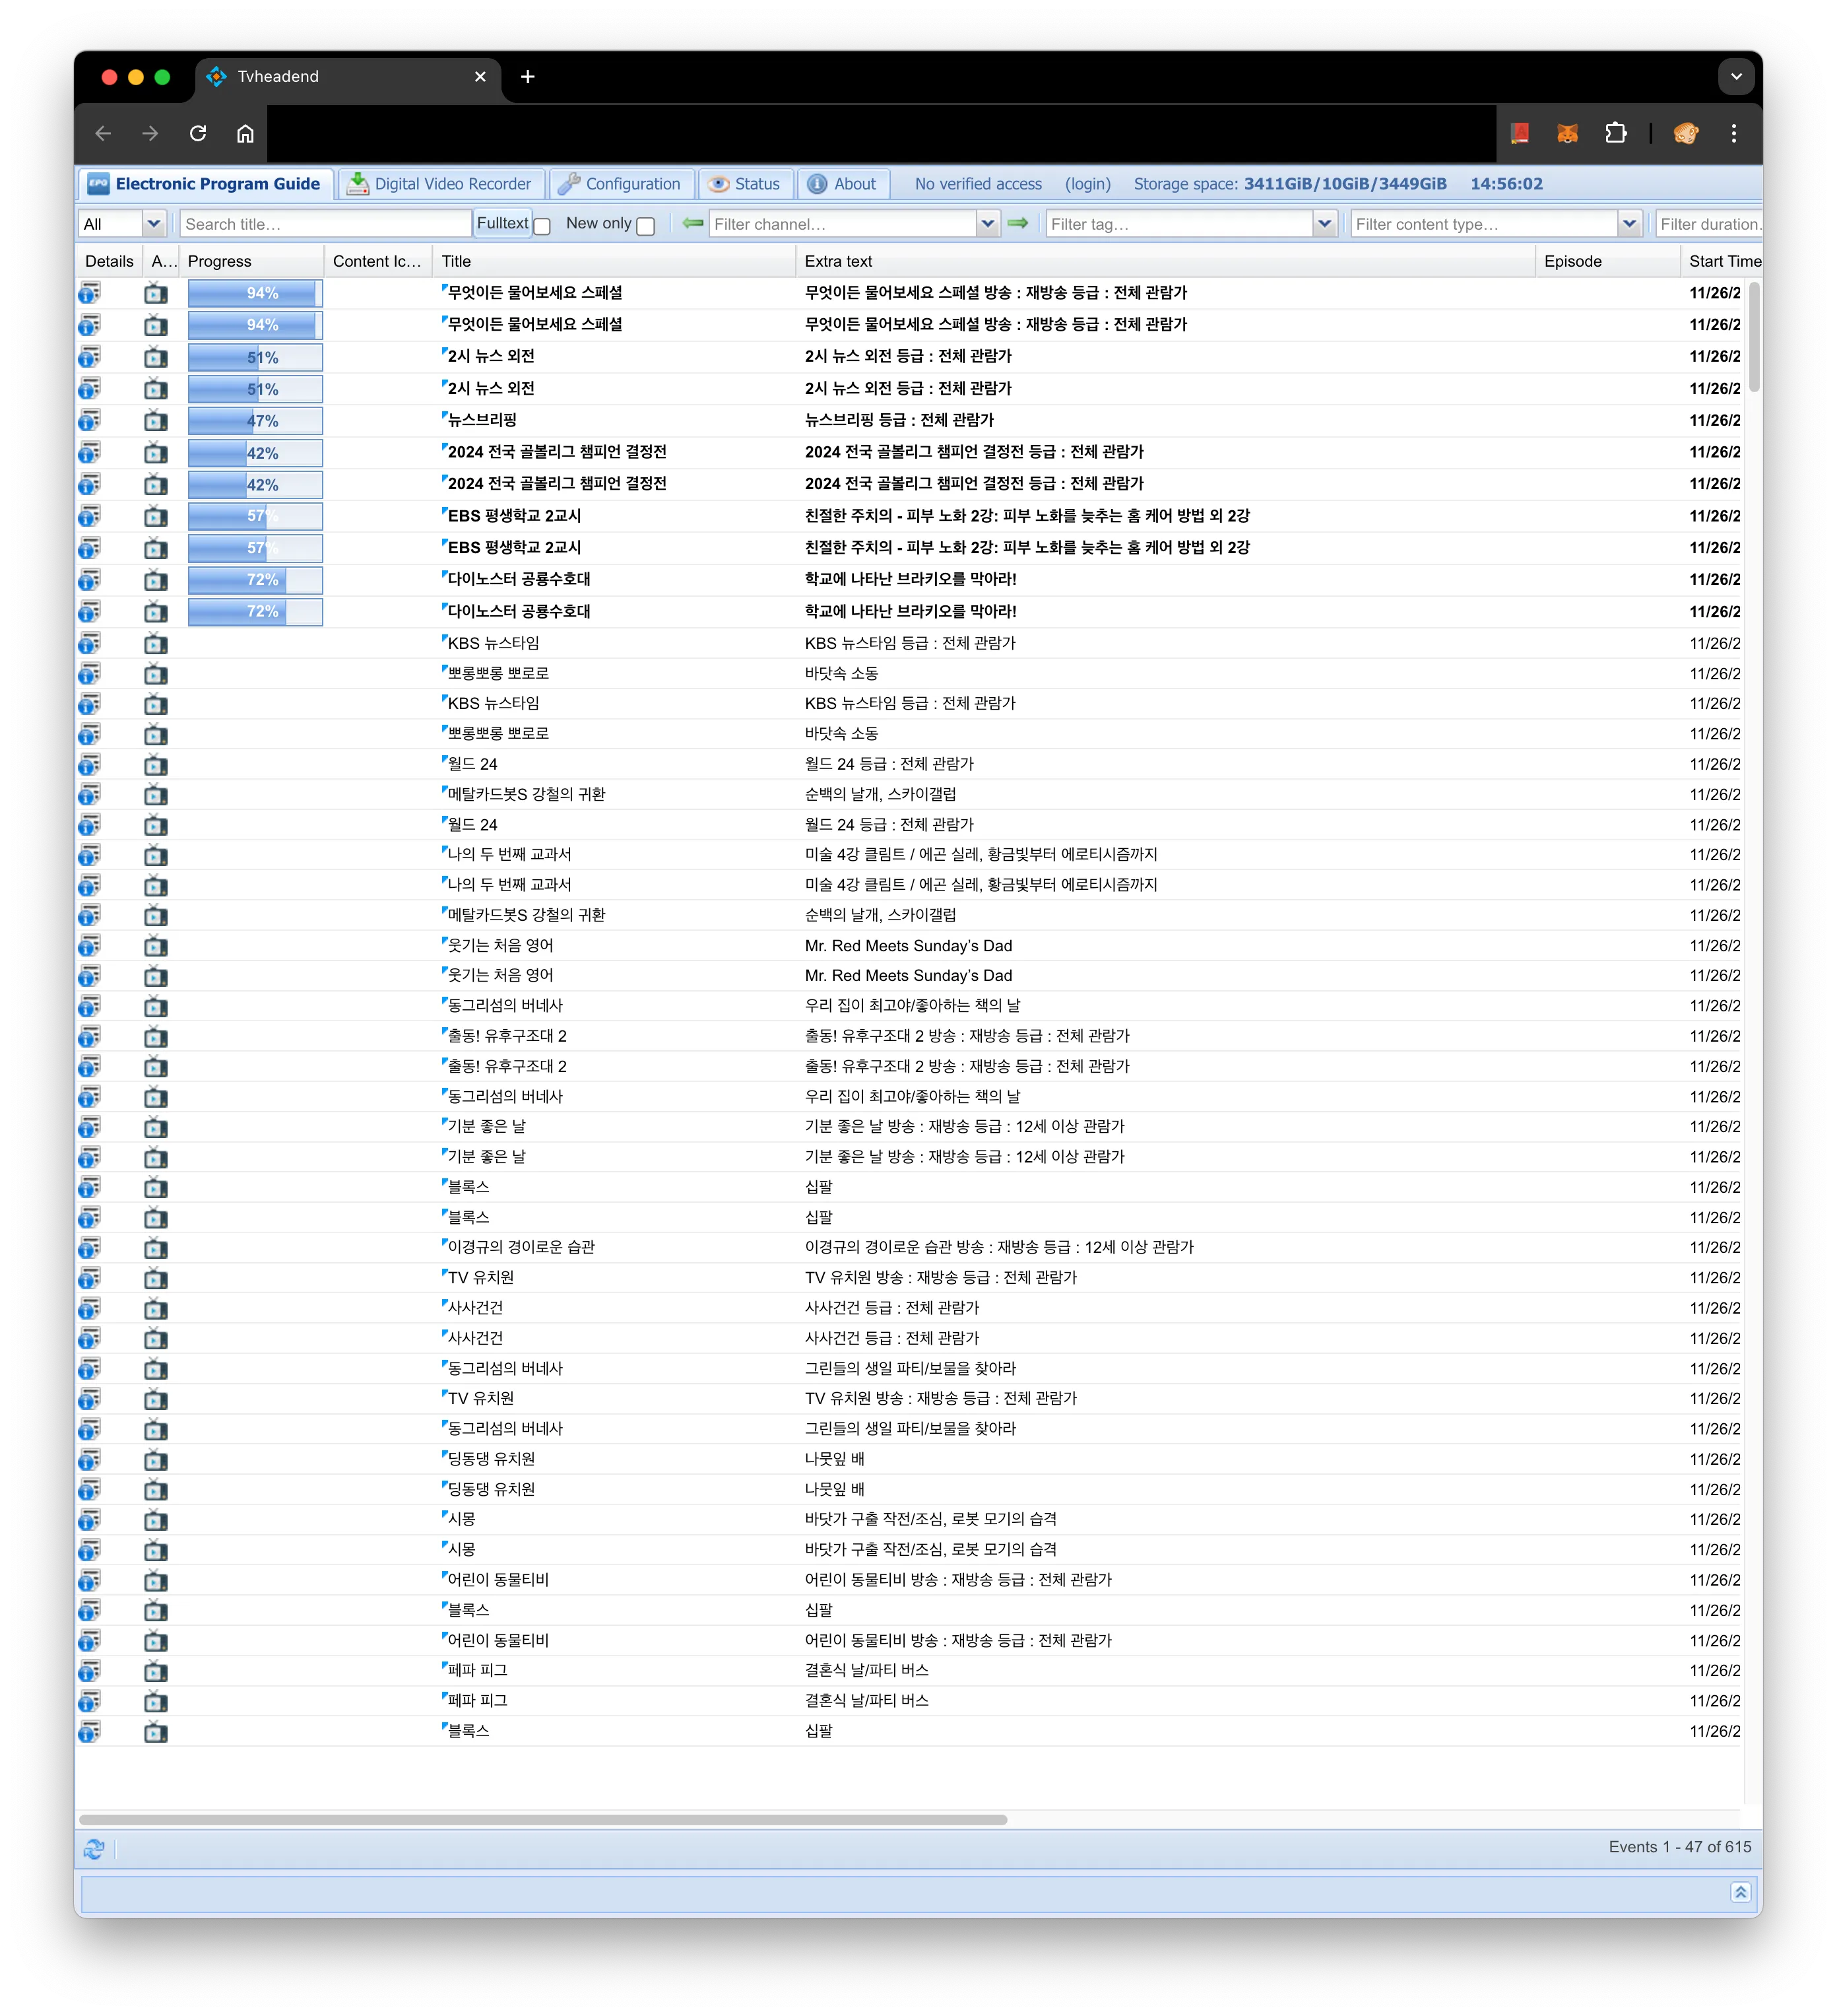Sort by Episode column header
This screenshot has height=2016, width=1837.
point(1608,261)
